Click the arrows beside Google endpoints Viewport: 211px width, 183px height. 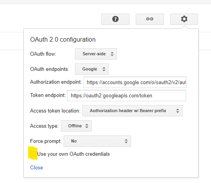104,69
